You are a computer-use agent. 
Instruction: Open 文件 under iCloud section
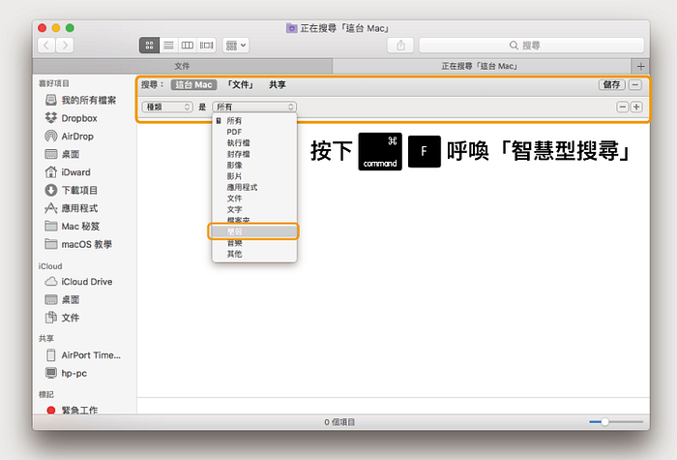(62, 318)
